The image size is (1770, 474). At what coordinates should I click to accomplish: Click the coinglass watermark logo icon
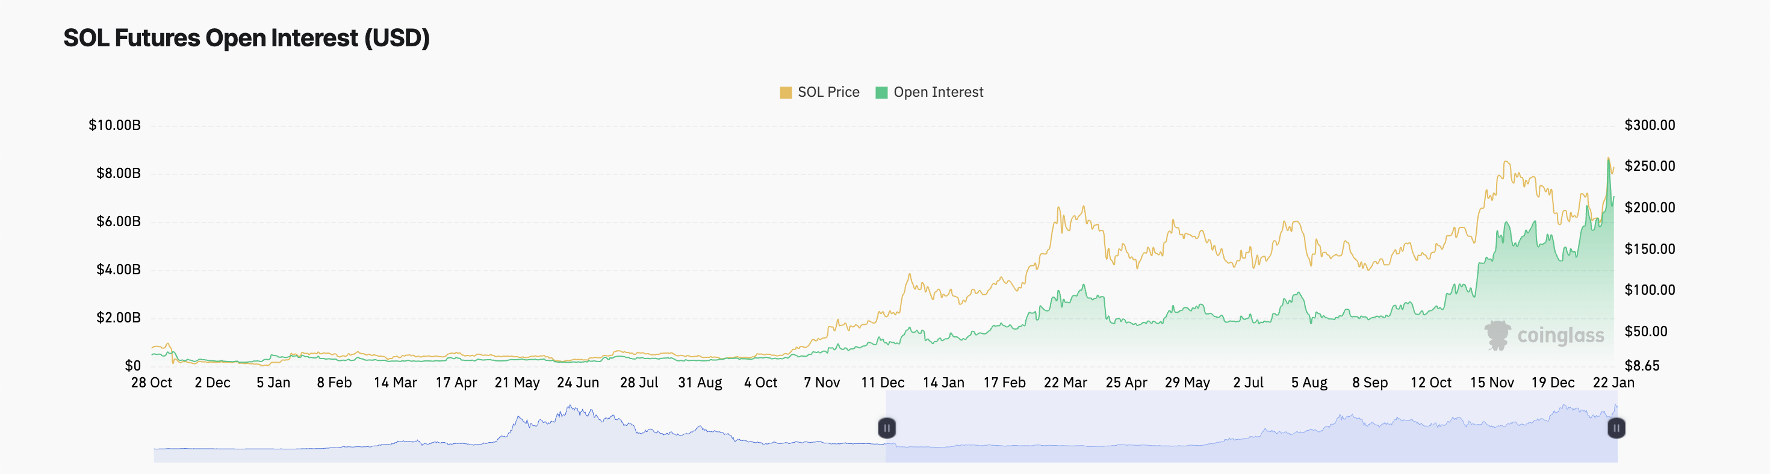coord(1497,335)
